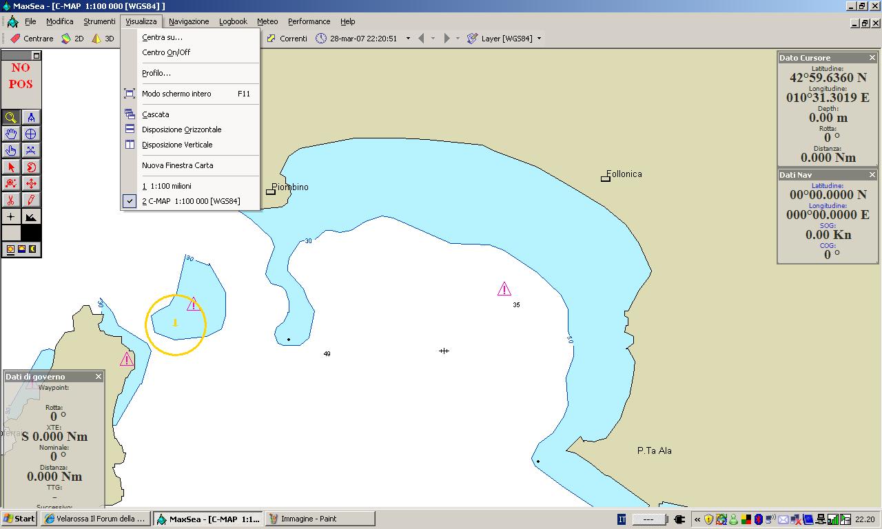The width and height of the screenshot is (882, 529).
Task: Select the red route waypoint tool
Action: [11, 183]
